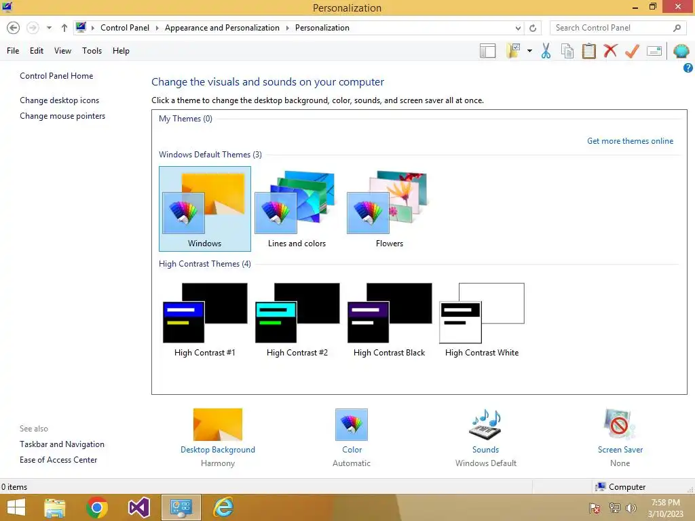This screenshot has height=521, width=695.
Task: Click the Windows Default Themes (3) heading
Action: pyautogui.click(x=210, y=155)
